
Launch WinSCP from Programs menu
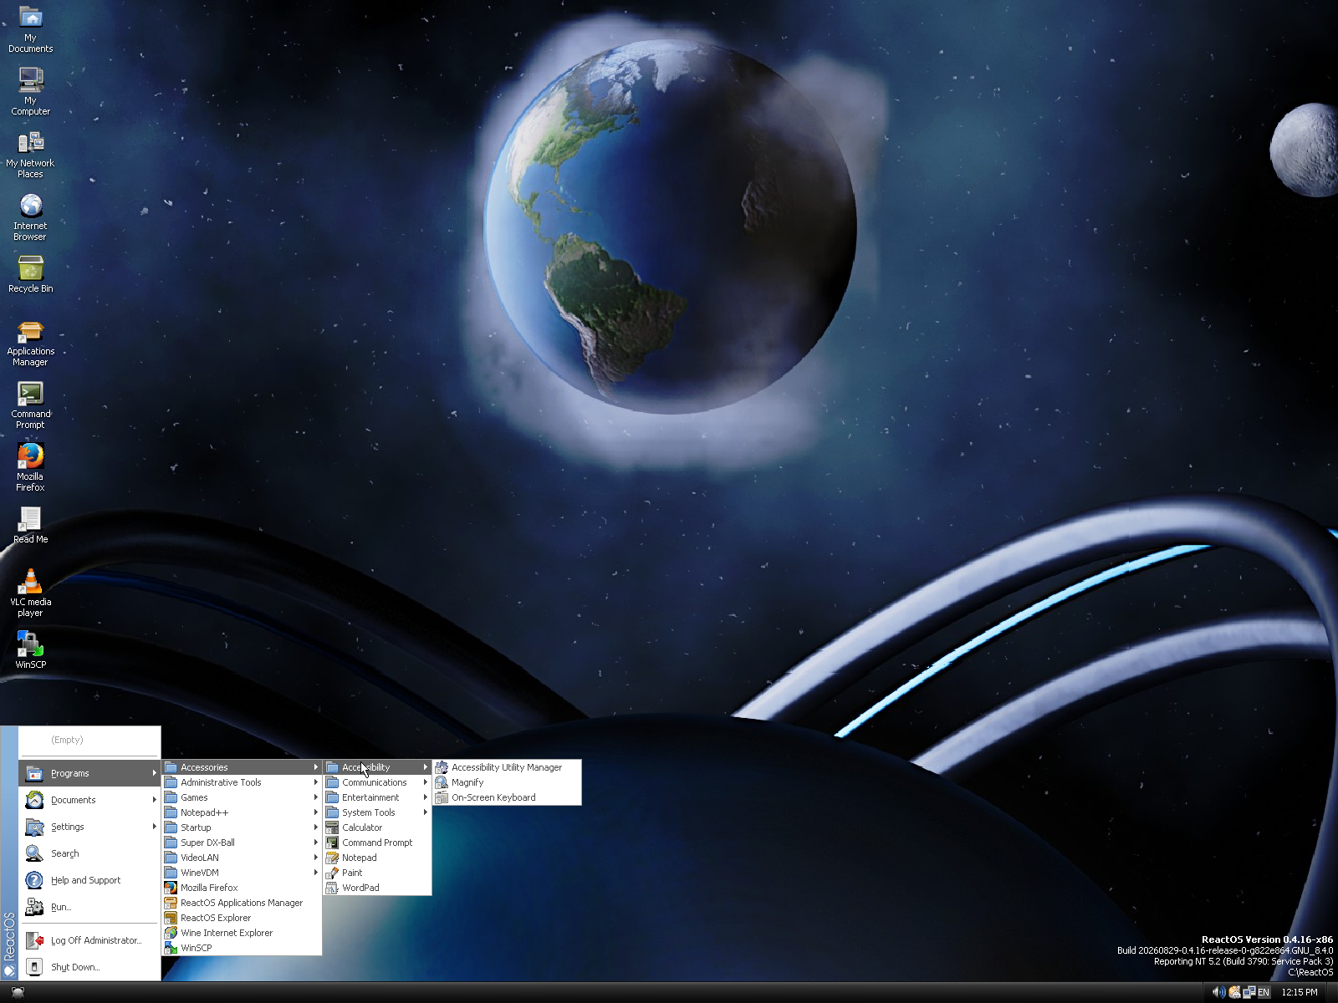click(x=242, y=948)
